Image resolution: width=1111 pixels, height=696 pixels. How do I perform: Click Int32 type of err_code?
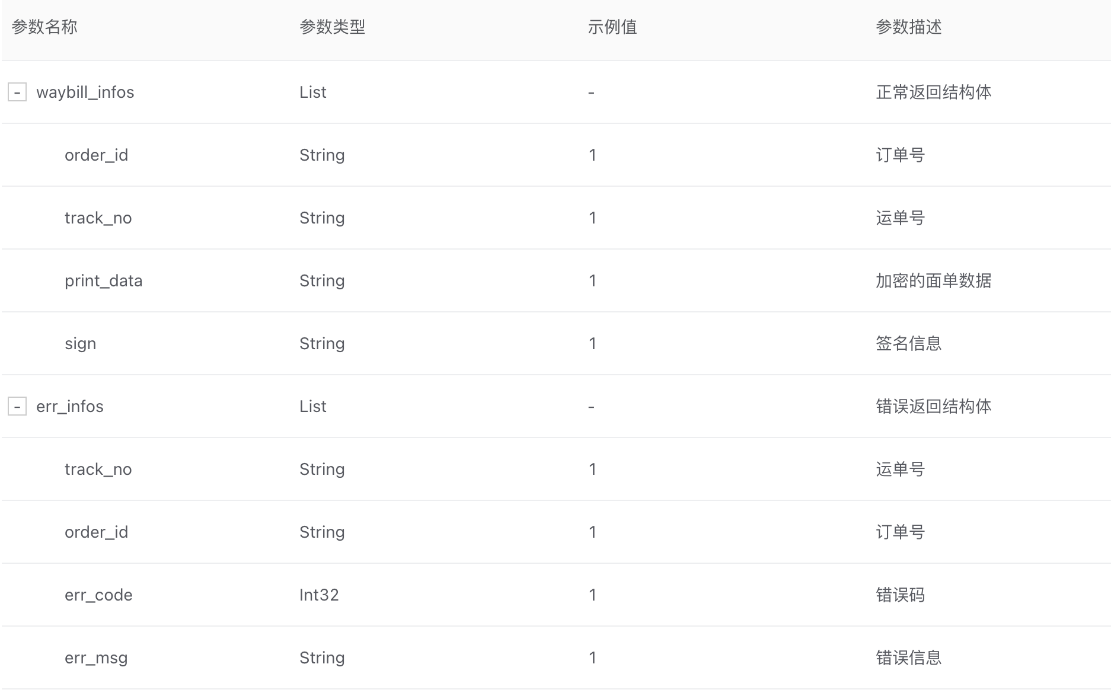319,595
